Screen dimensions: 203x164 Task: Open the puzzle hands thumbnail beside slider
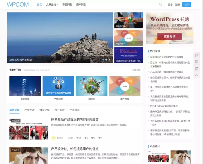click(128, 21)
